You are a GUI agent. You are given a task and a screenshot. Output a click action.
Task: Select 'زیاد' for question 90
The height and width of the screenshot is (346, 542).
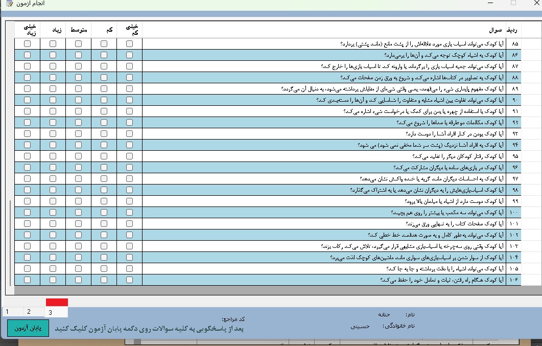[x=53, y=100]
